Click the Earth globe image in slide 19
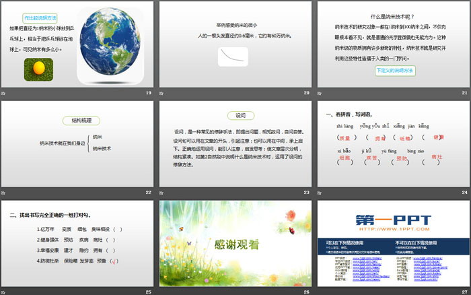This screenshot has width=471, height=295. pos(110,45)
